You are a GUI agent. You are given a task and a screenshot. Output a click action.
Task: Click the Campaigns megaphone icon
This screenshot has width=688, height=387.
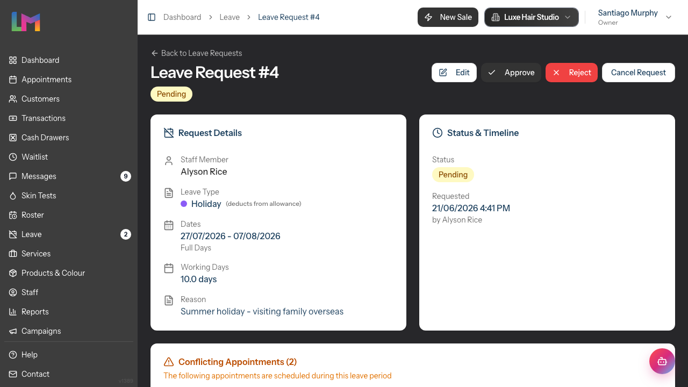coord(13,331)
